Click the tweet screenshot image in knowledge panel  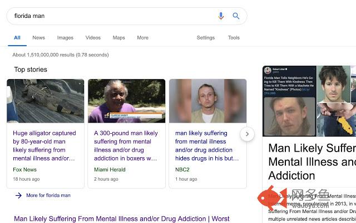[289, 101]
